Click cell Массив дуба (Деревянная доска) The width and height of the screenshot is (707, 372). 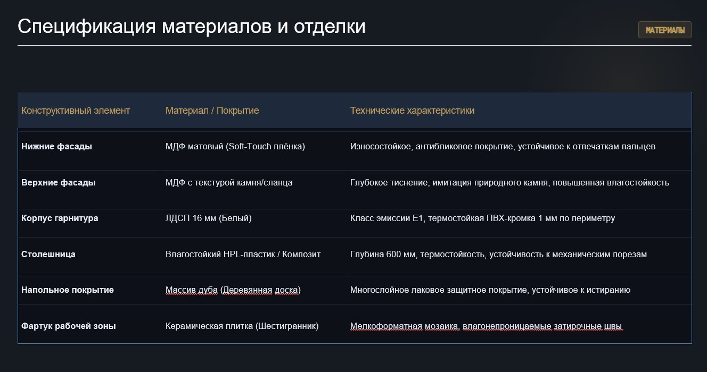[233, 290]
